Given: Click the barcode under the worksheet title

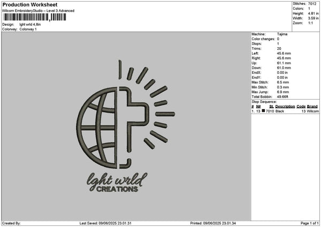Looking at the screenshot, I should 35,17.
